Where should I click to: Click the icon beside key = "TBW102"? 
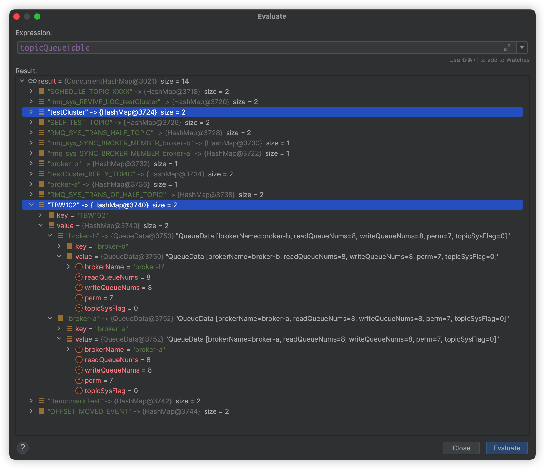[x=51, y=215]
